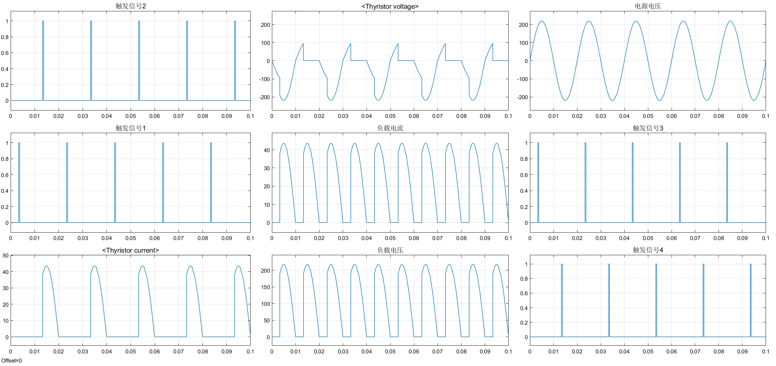Click the 触发信号3 plot title
This screenshot has height=366, width=776.
coord(648,128)
